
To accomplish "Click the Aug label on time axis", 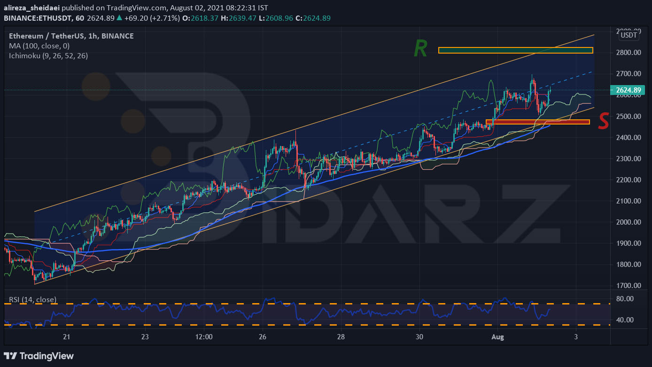I will coord(497,337).
